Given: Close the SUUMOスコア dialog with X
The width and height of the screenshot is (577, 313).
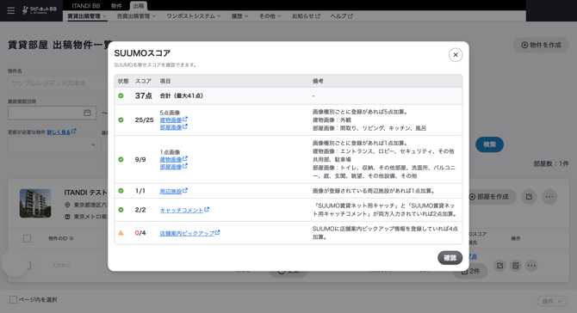Looking at the screenshot, I should [x=456, y=55].
